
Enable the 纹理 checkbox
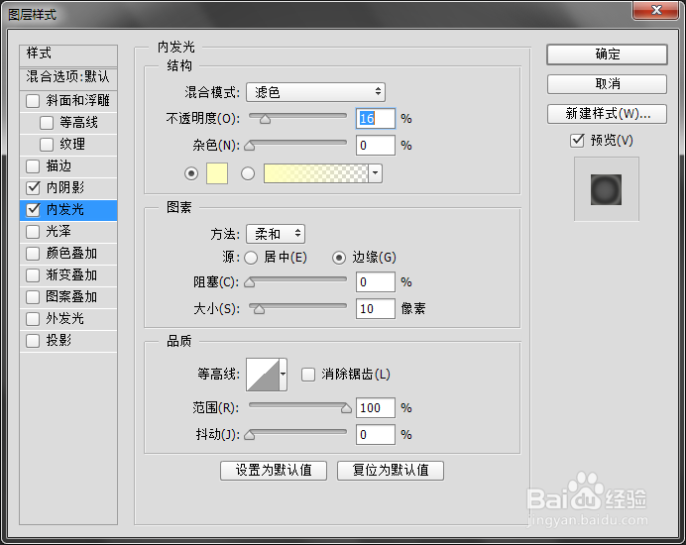[x=47, y=145]
